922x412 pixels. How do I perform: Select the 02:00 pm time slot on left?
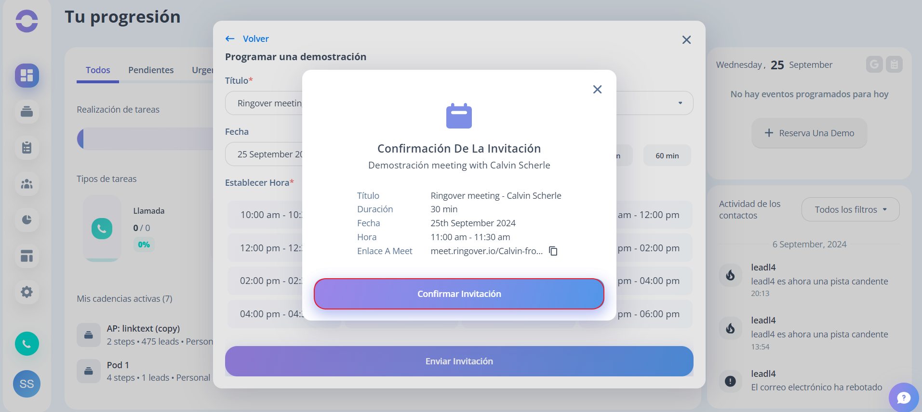tap(265, 281)
